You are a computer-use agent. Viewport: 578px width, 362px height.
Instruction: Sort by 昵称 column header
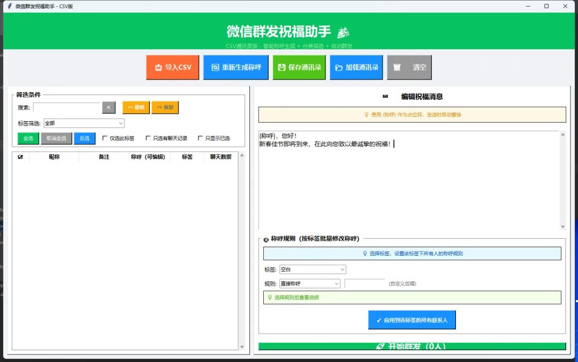(x=54, y=157)
